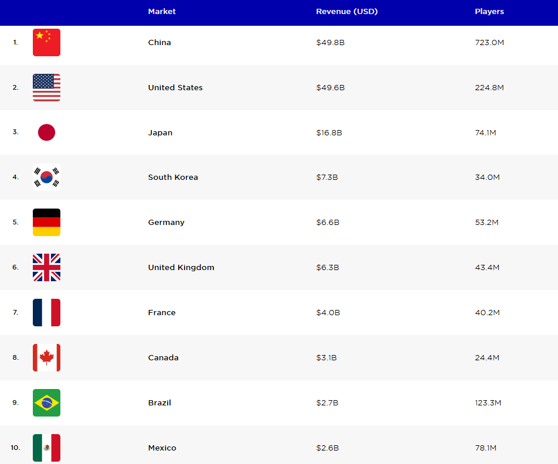Open the United States market name
The width and height of the screenshot is (558, 464).
175,87
